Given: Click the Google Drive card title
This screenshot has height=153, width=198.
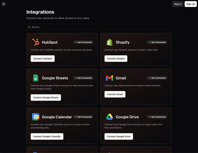Looking at the screenshot, I should click(x=127, y=117).
